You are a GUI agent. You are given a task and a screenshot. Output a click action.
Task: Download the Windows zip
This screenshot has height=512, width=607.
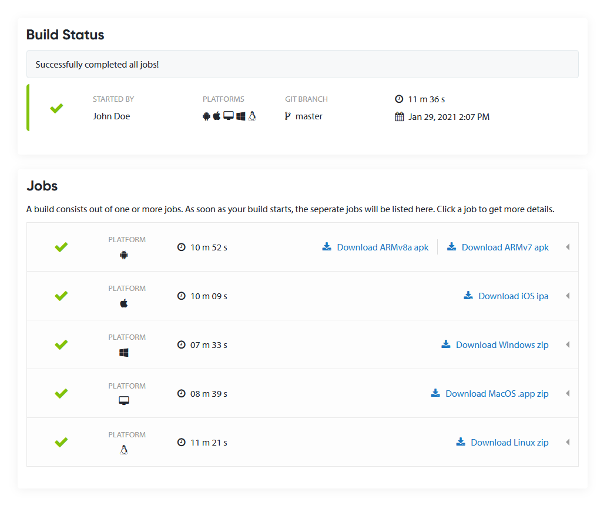point(495,344)
